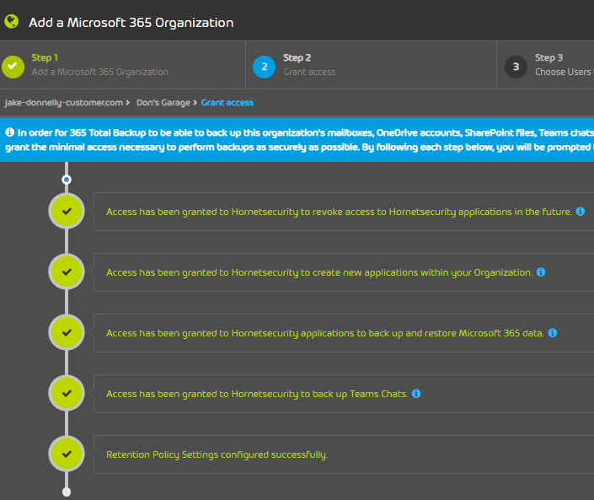Click the info icon next to Teams Chats message
This screenshot has height=500, width=594.
click(x=416, y=394)
